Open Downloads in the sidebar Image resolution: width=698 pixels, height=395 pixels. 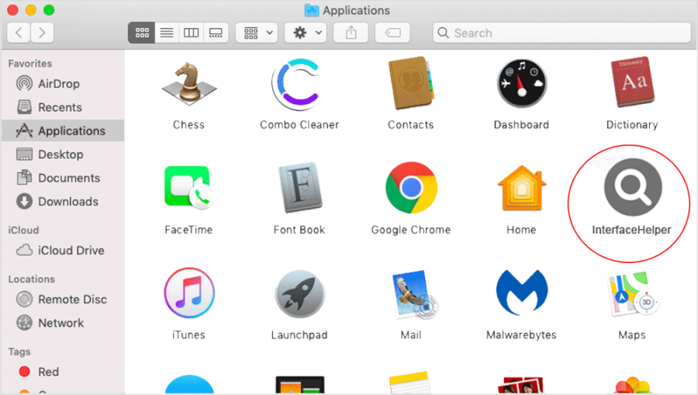coord(63,202)
